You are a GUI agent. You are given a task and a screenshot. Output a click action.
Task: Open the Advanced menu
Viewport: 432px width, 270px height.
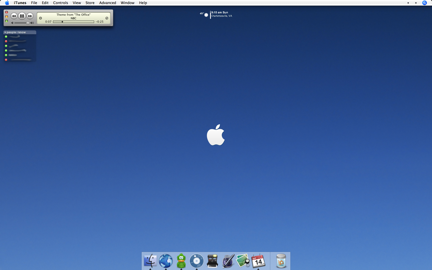tap(107, 3)
